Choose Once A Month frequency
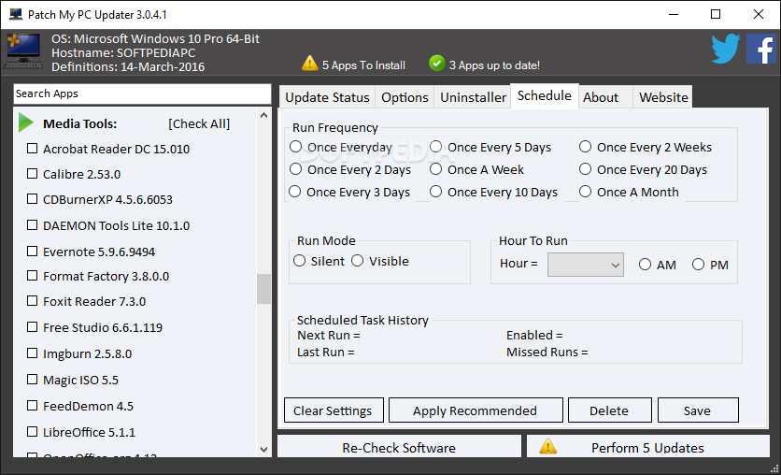 pyautogui.click(x=585, y=192)
